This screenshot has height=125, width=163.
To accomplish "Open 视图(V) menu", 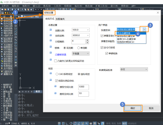I will [x=26, y=6].
